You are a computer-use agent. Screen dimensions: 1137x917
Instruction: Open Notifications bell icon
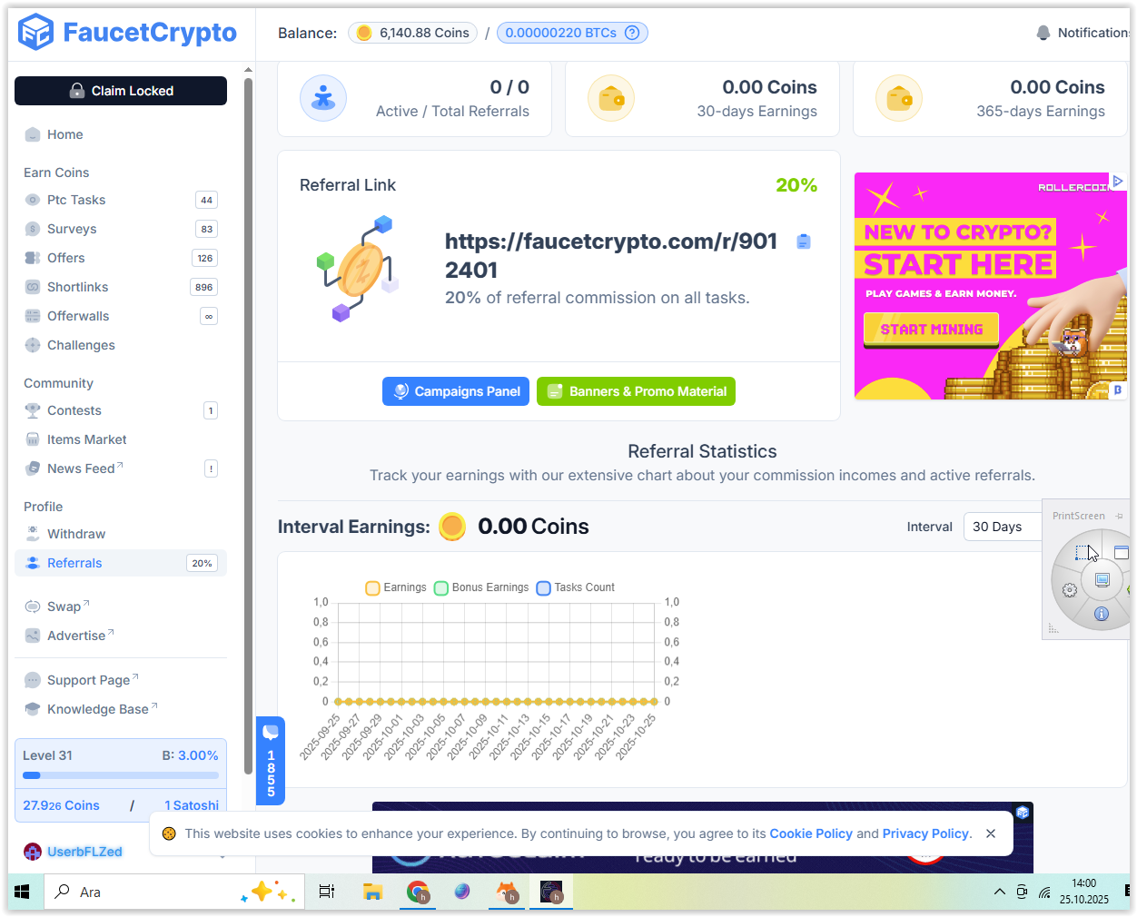1043,33
